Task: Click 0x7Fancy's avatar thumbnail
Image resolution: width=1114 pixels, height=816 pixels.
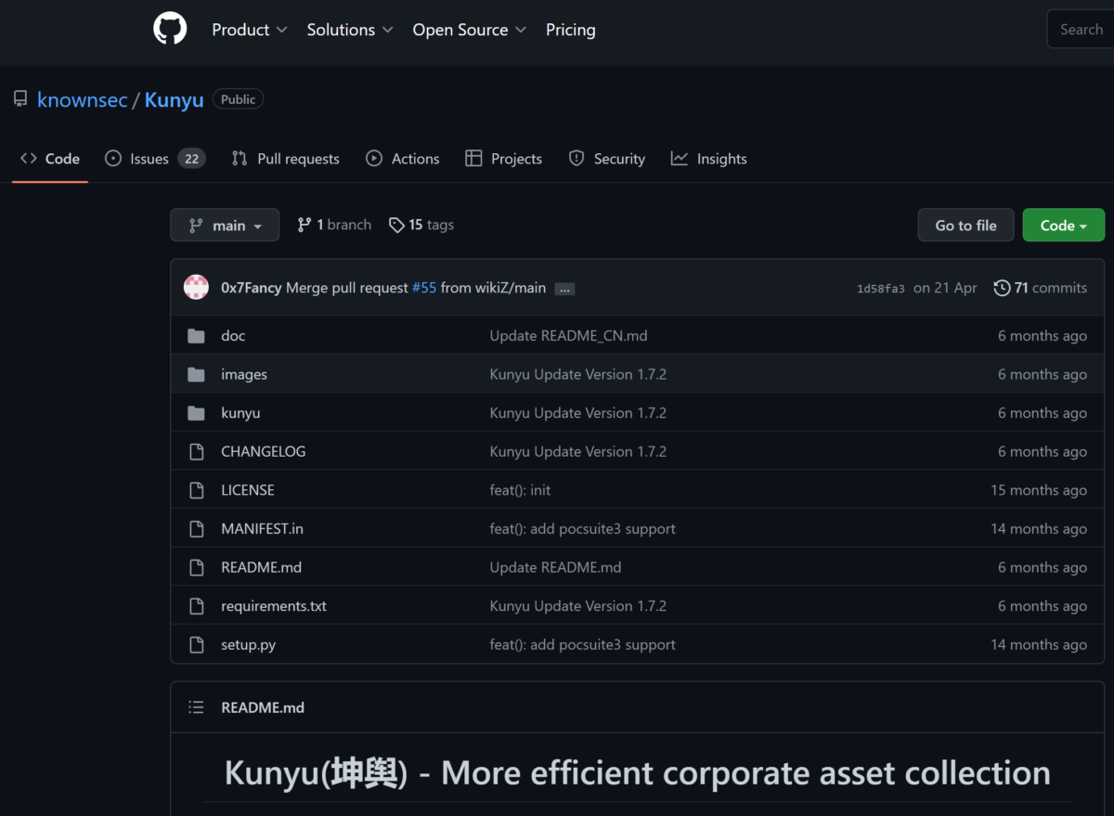Action: (x=196, y=287)
